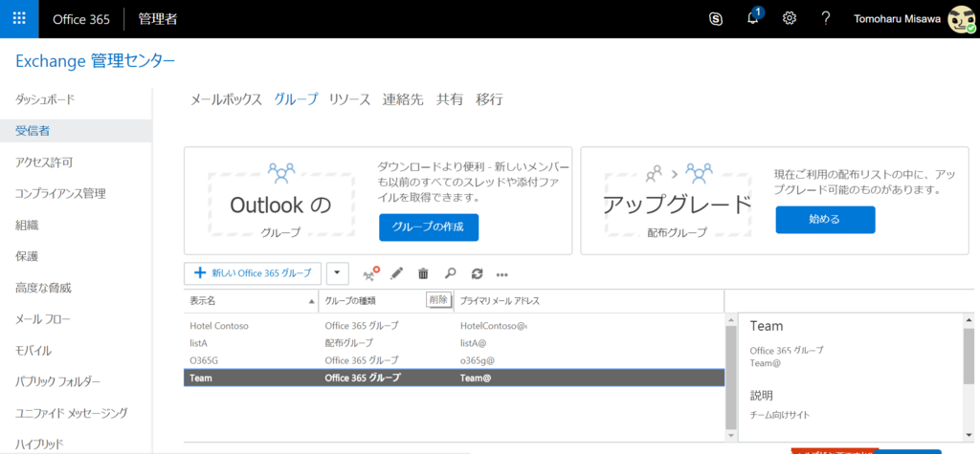980x454 pixels.
Task: Click the magnifier search icon
Action: pyautogui.click(x=450, y=273)
